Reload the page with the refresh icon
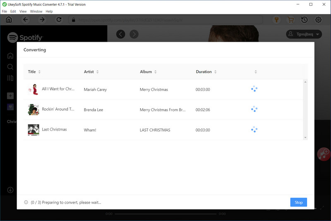This screenshot has height=221, width=331. coord(59,19)
